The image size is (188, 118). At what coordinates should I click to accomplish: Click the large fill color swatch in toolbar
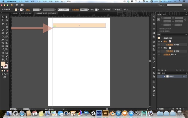[x=3, y=64]
